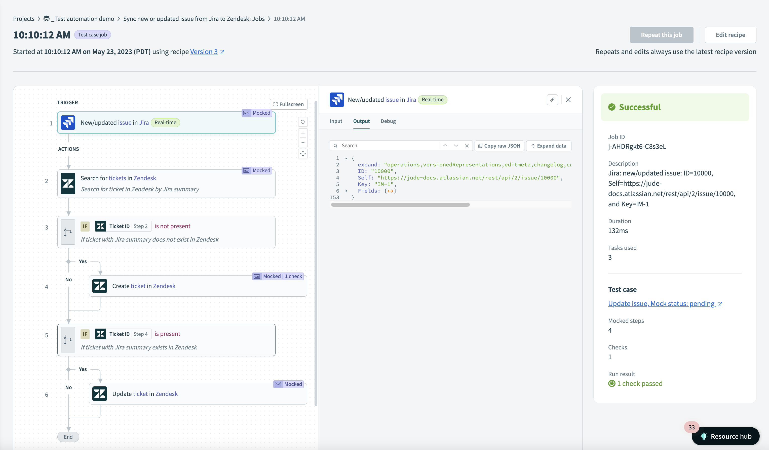
Task: Click Update issue Mock status pending link
Action: tap(661, 303)
